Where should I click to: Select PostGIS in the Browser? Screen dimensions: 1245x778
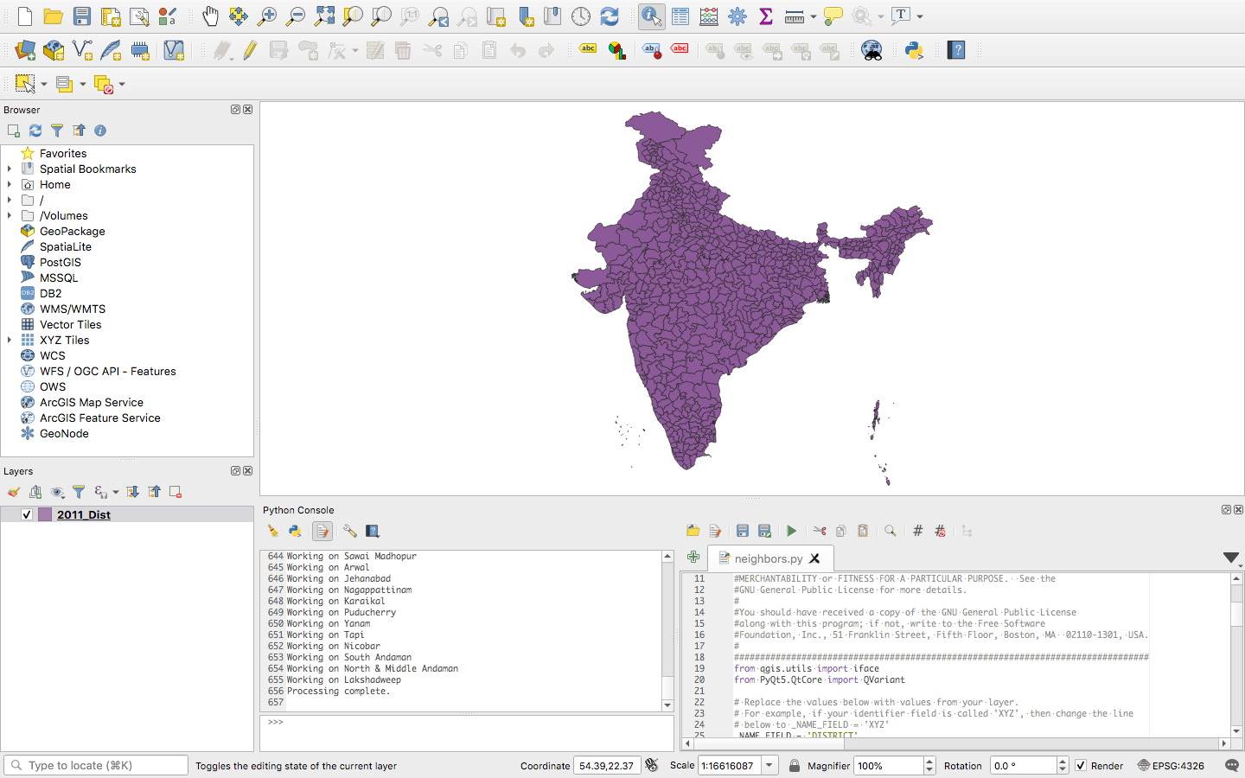[61, 262]
